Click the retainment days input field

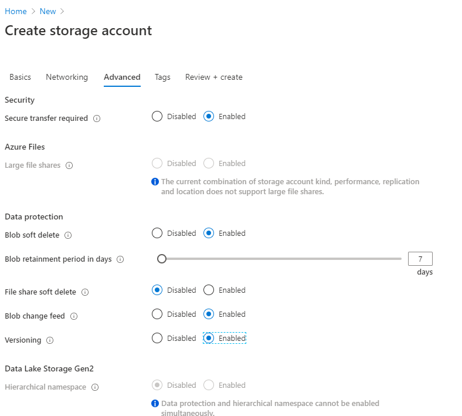pyautogui.click(x=420, y=259)
